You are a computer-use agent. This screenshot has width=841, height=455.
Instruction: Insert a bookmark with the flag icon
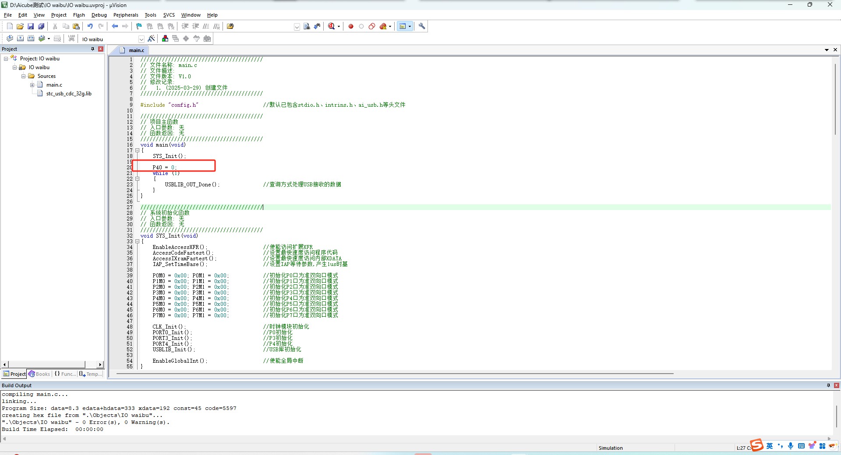[x=139, y=26]
